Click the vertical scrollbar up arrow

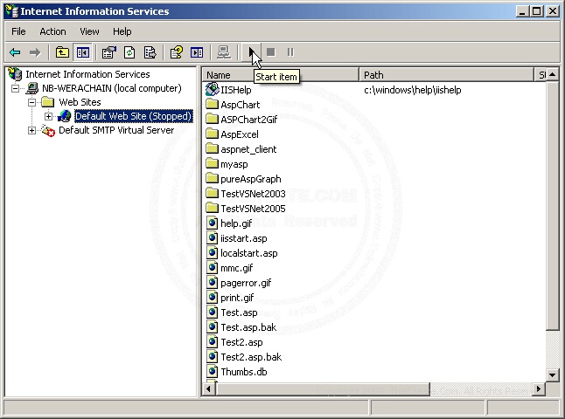point(553,75)
